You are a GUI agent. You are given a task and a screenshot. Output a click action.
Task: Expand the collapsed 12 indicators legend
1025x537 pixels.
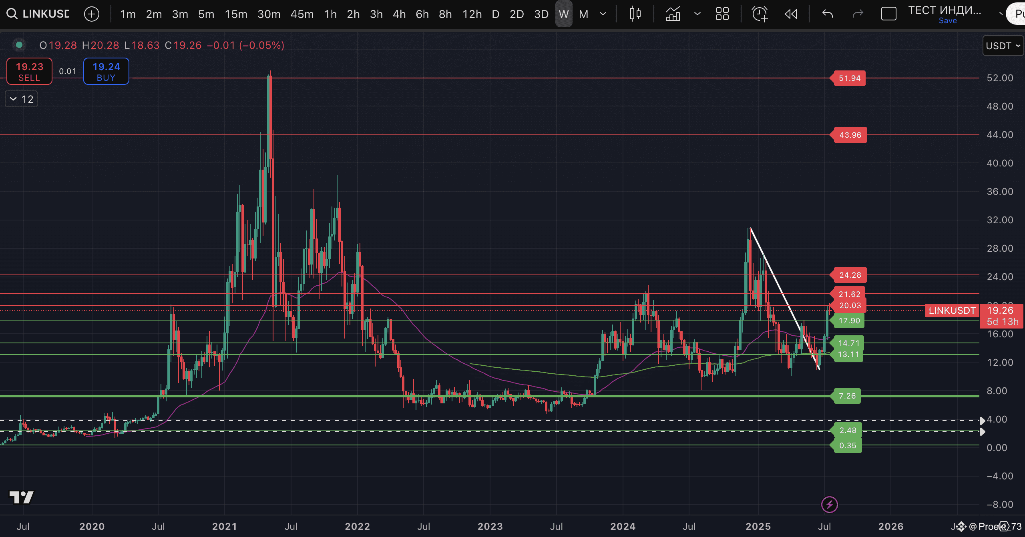coord(21,99)
